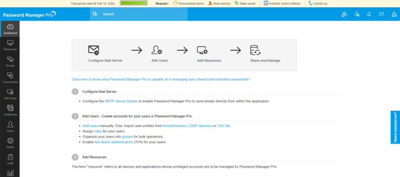Click the Add Resources workflow icon
The height and width of the screenshot is (177, 400).
point(202,50)
